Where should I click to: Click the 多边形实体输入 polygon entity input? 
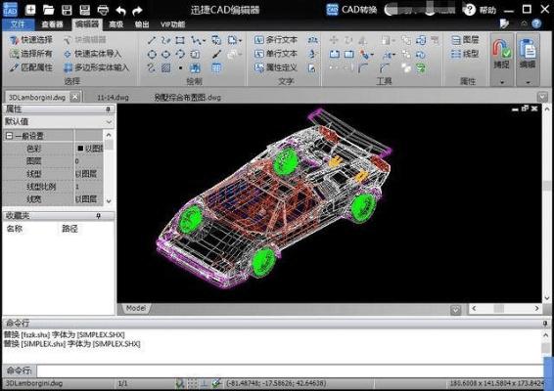click(x=96, y=67)
